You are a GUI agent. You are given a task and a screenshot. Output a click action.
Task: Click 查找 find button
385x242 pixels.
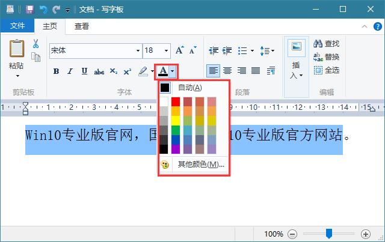coord(326,44)
